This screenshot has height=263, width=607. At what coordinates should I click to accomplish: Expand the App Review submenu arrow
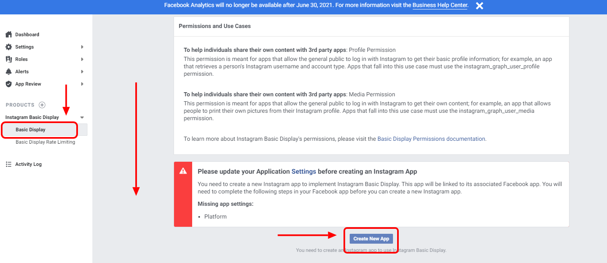tap(82, 84)
